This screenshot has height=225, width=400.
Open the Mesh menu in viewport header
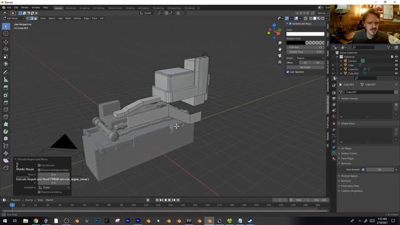[68, 18]
